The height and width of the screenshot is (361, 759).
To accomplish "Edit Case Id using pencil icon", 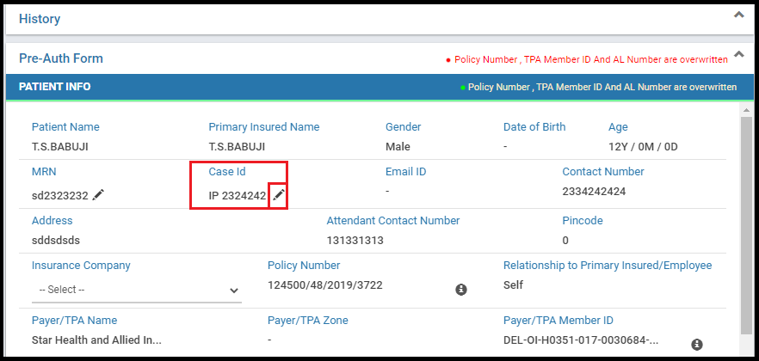I will [278, 195].
